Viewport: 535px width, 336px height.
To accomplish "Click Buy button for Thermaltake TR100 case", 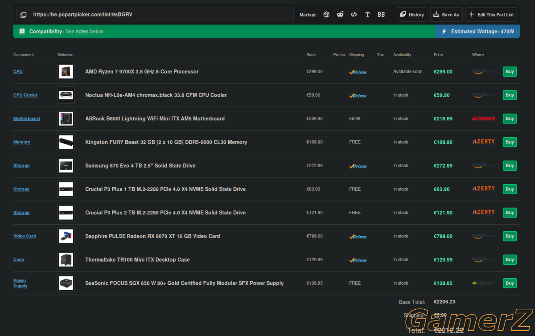I will [510, 260].
